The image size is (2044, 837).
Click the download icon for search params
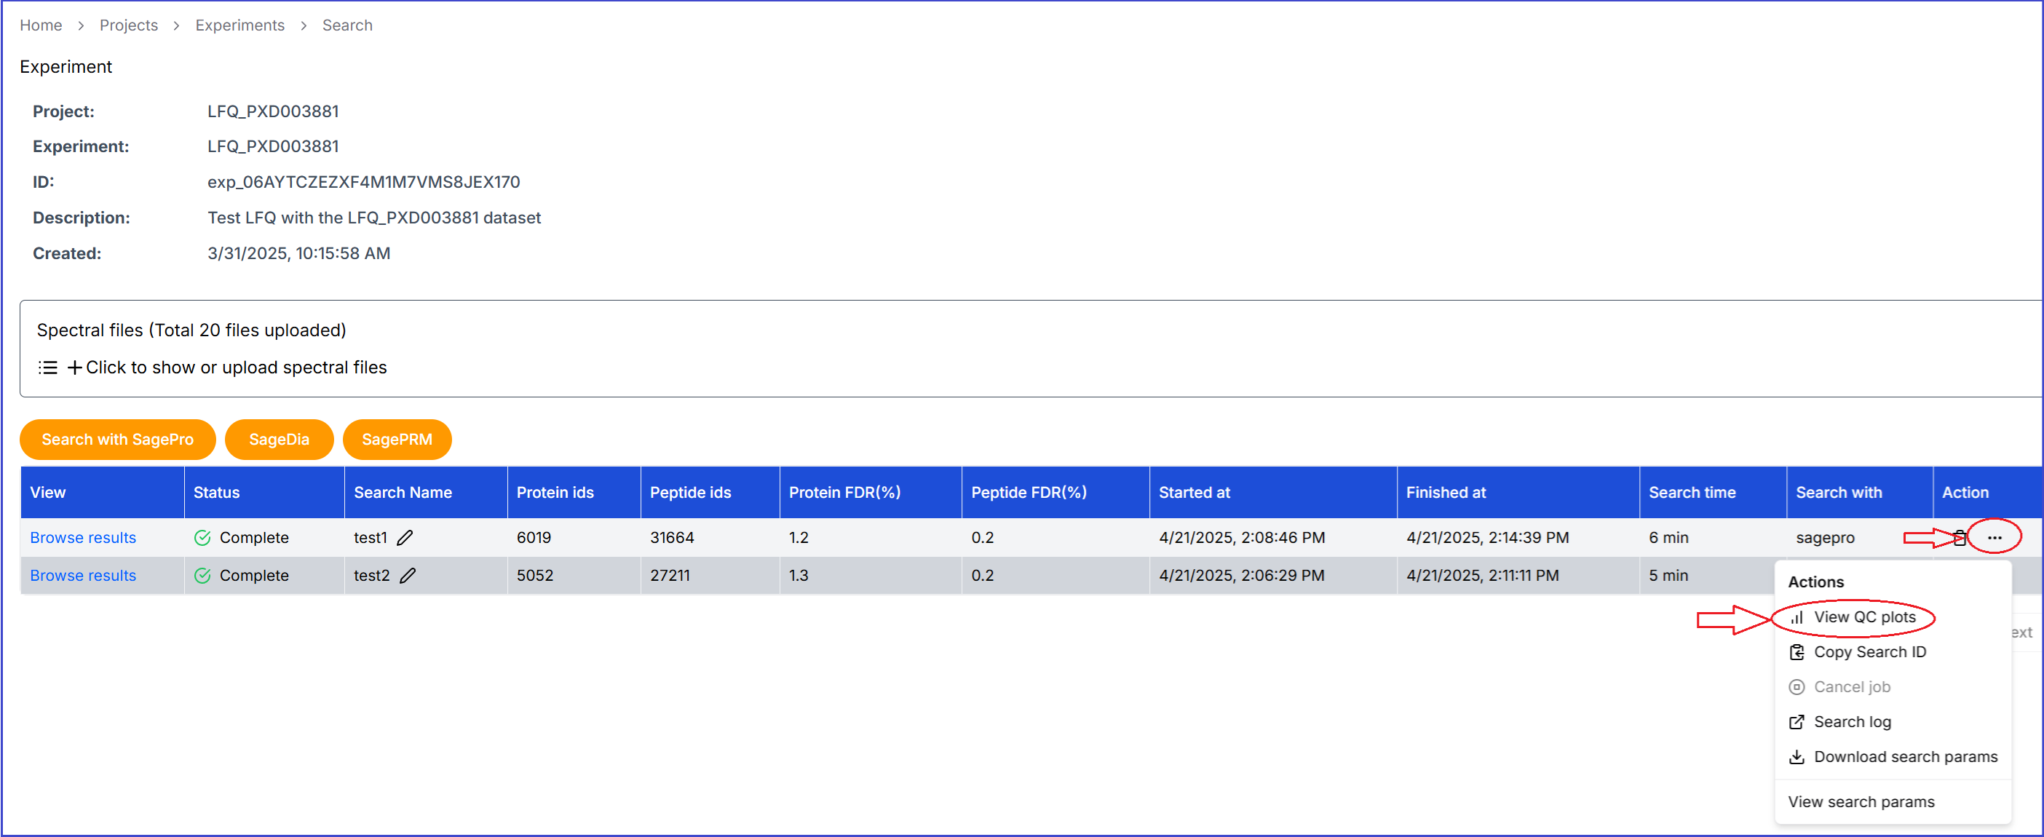(x=1797, y=757)
